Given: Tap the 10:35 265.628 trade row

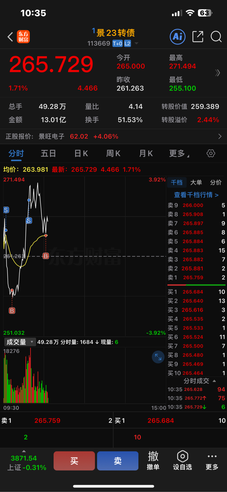Looking at the screenshot, I should tap(196, 389).
